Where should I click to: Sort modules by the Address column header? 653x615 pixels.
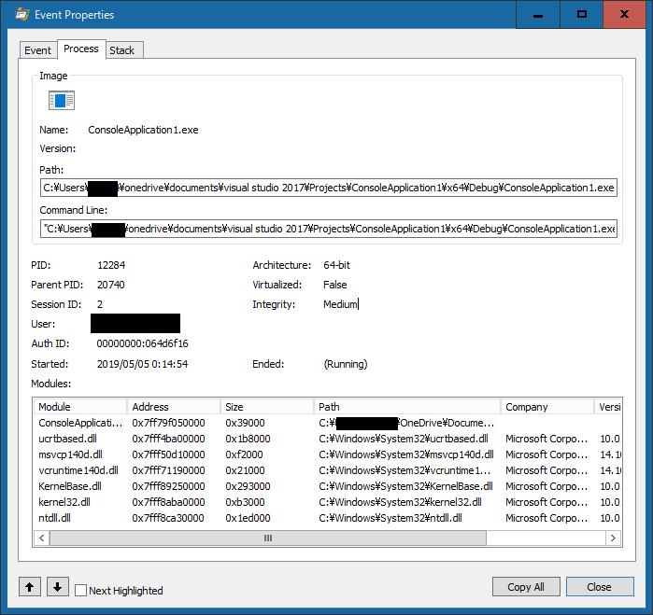(x=174, y=407)
